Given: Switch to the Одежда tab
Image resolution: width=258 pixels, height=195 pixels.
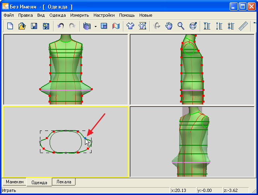Looking at the screenshot, I should [x=39, y=182].
